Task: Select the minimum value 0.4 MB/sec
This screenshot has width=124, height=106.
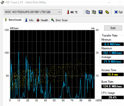Action: [x=112, y=44]
